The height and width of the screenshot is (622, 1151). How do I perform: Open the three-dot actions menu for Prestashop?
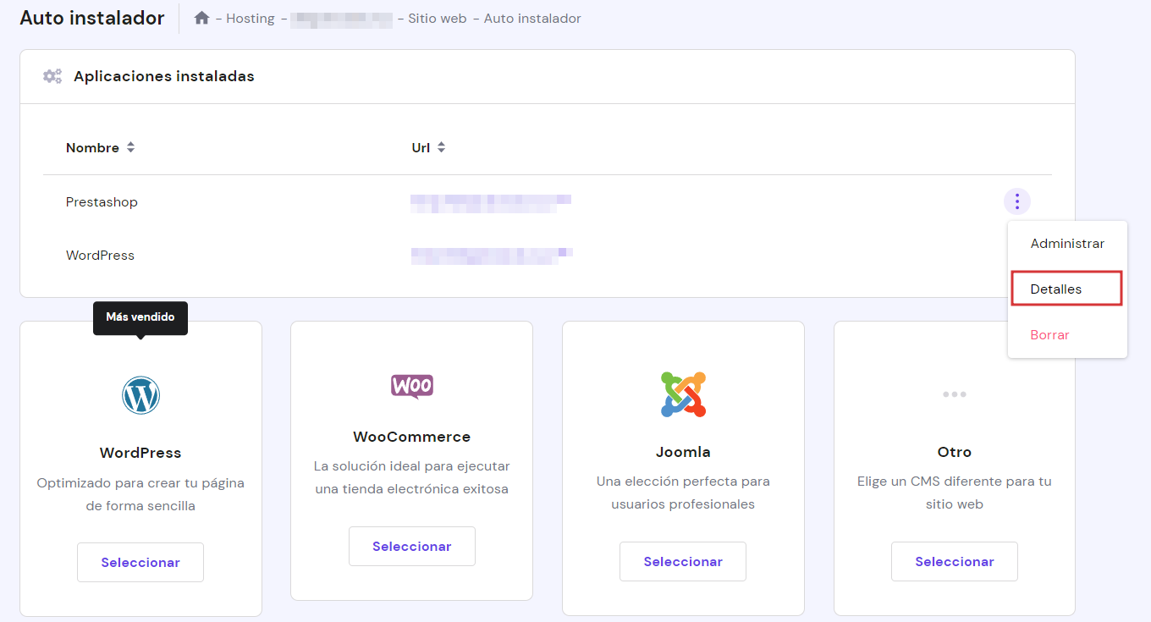pos(1017,201)
